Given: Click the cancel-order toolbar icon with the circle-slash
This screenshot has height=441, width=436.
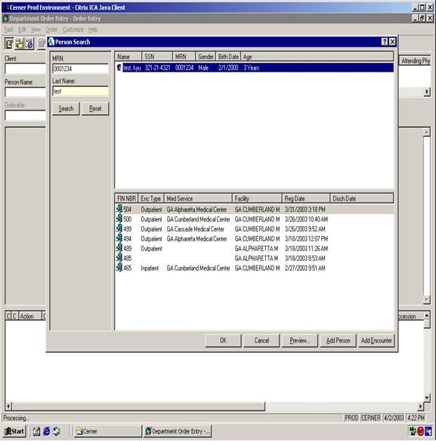Looking at the screenshot, I should (x=29, y=44).
